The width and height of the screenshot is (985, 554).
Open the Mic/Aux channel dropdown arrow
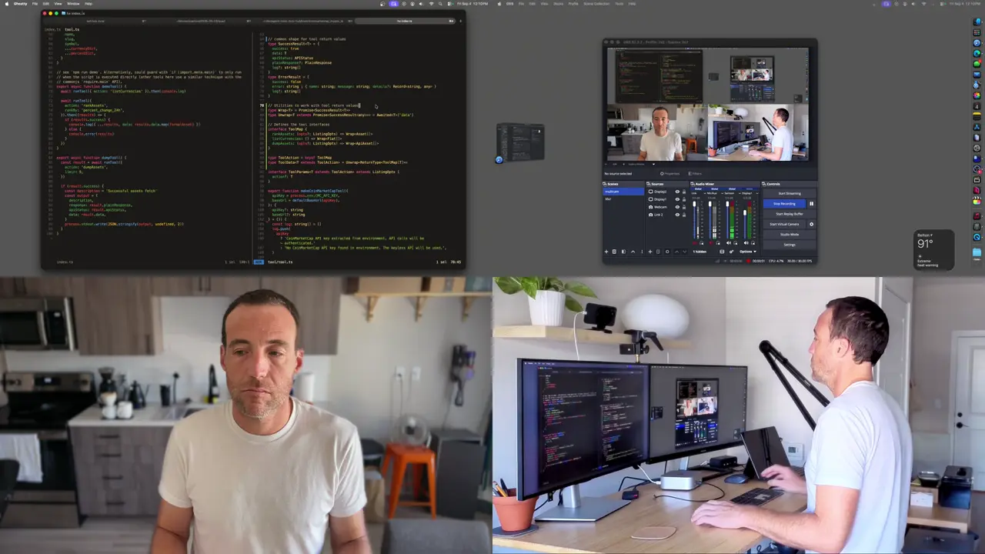(722, 193)
